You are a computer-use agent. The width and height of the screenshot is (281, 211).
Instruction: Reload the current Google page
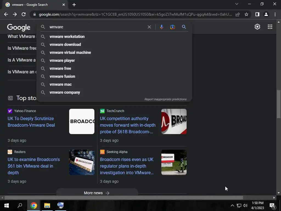(24, 14)
